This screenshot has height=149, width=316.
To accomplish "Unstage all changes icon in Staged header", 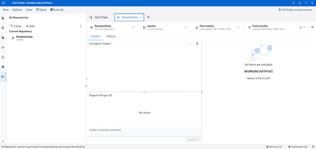I will [197, 95].
